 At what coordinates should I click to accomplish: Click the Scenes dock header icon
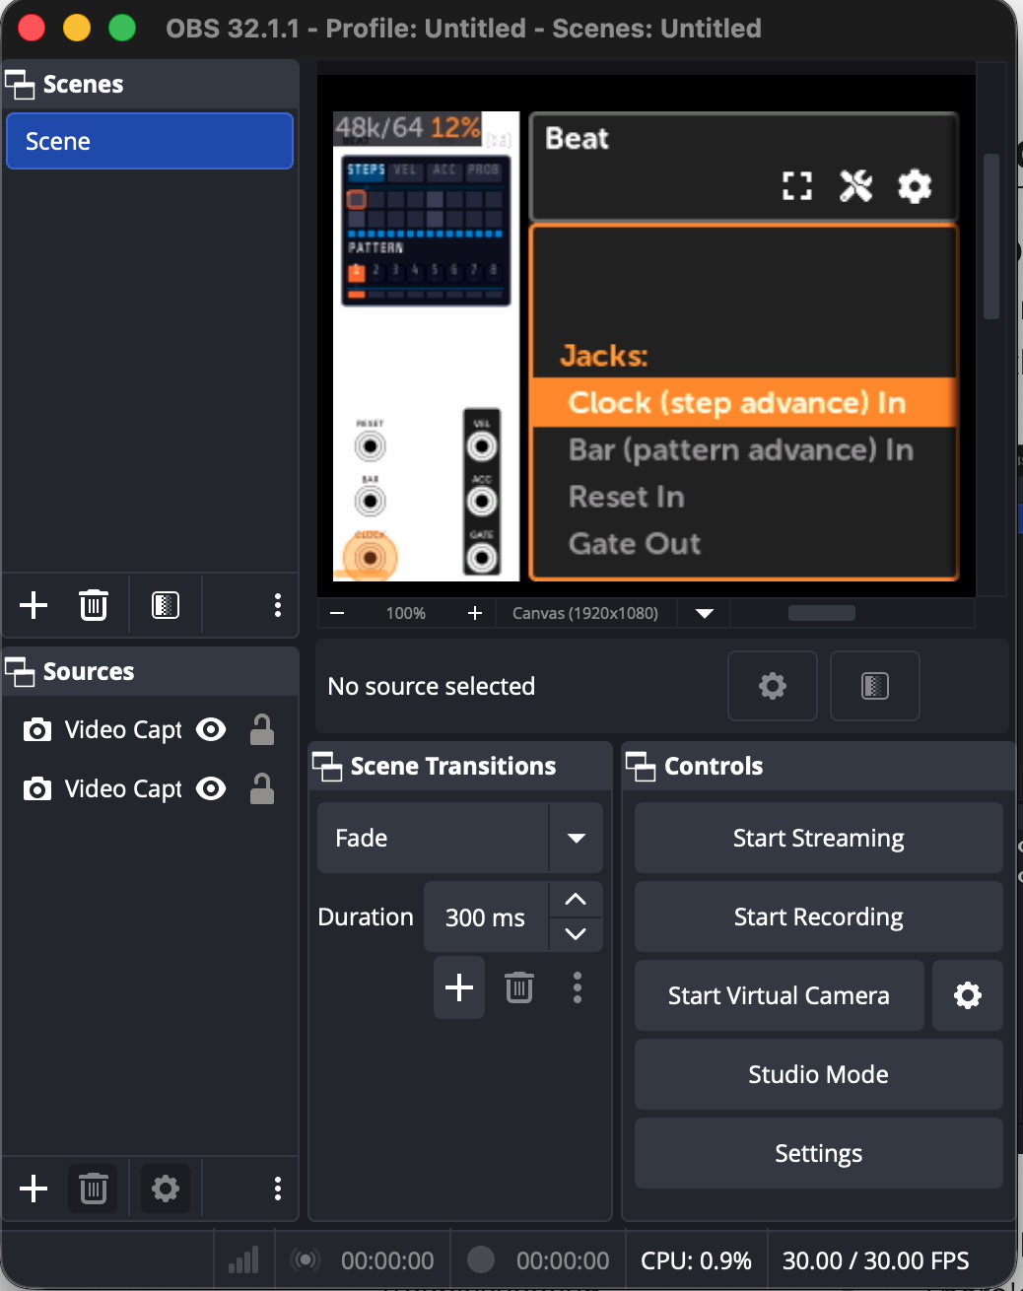20,85
